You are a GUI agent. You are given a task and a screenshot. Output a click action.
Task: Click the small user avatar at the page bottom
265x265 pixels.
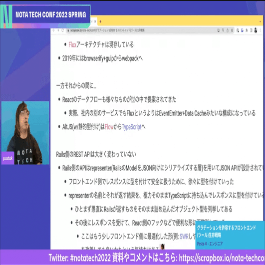162,247
